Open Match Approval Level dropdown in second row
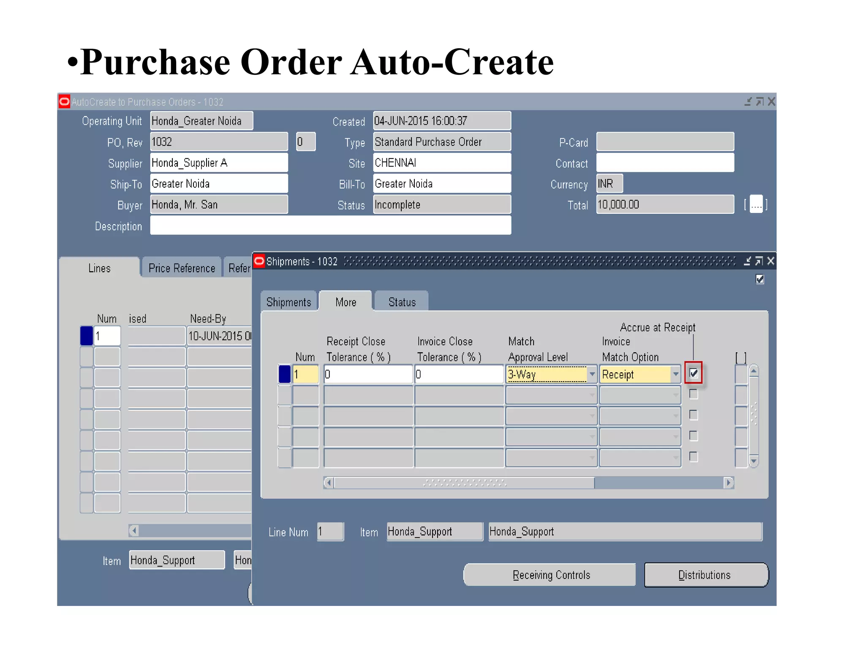The width and height of the screenshot is (865, 649). click(592, 395)
